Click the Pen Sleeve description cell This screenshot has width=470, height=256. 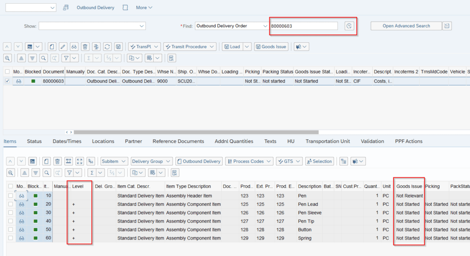tap(310, 213)
